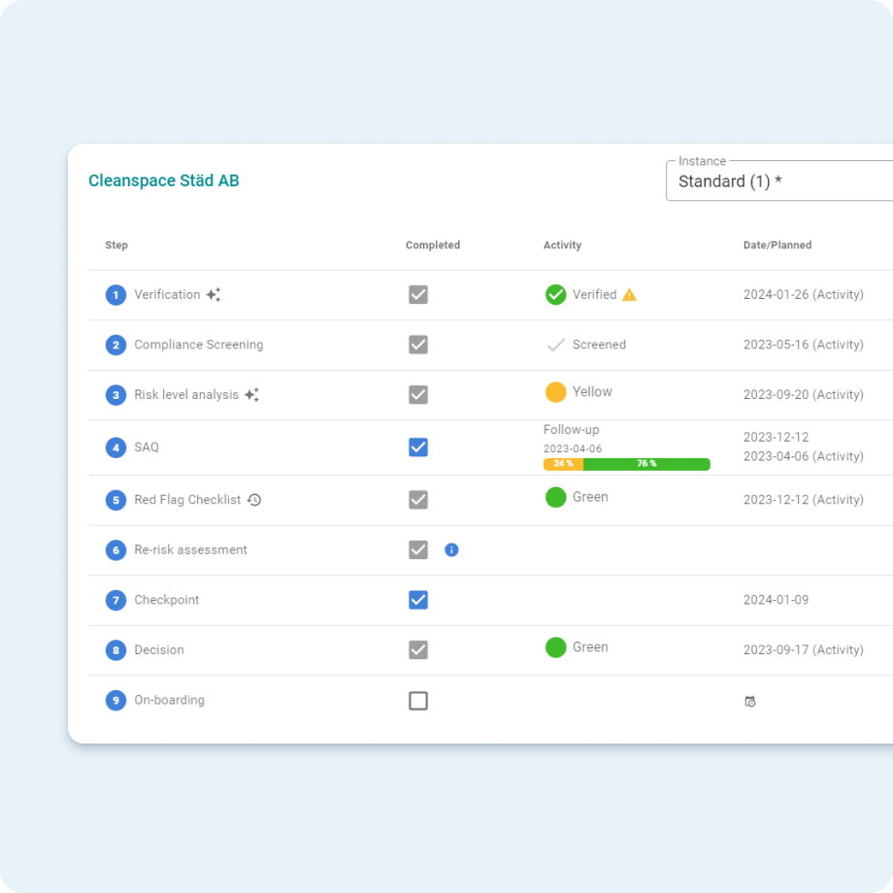This screenshot has height=893, width=893.
Task: Click the green status dot in Decision row
Action: pos(554,646)
